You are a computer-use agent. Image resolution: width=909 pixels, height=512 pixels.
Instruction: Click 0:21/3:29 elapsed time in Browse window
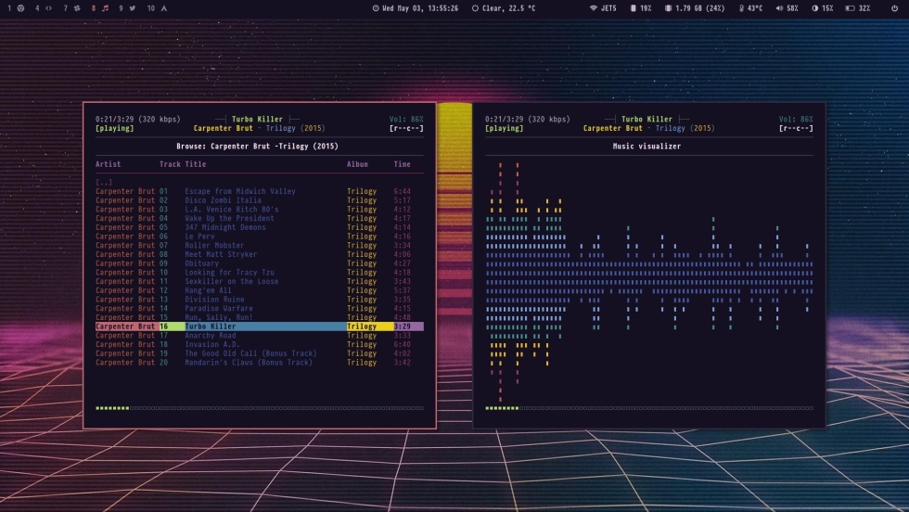click(x=117, y=119)
